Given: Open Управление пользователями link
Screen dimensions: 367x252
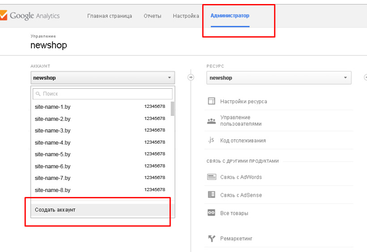Looking at the screenshot, I should [241, 120].
